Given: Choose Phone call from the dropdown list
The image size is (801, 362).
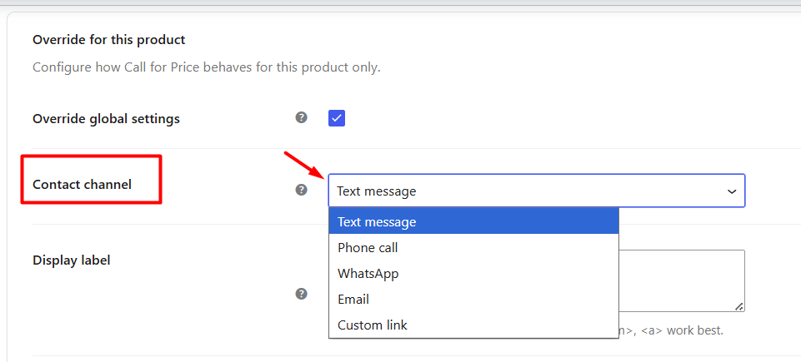Looking at the screenshot, I should coord(473,248).
